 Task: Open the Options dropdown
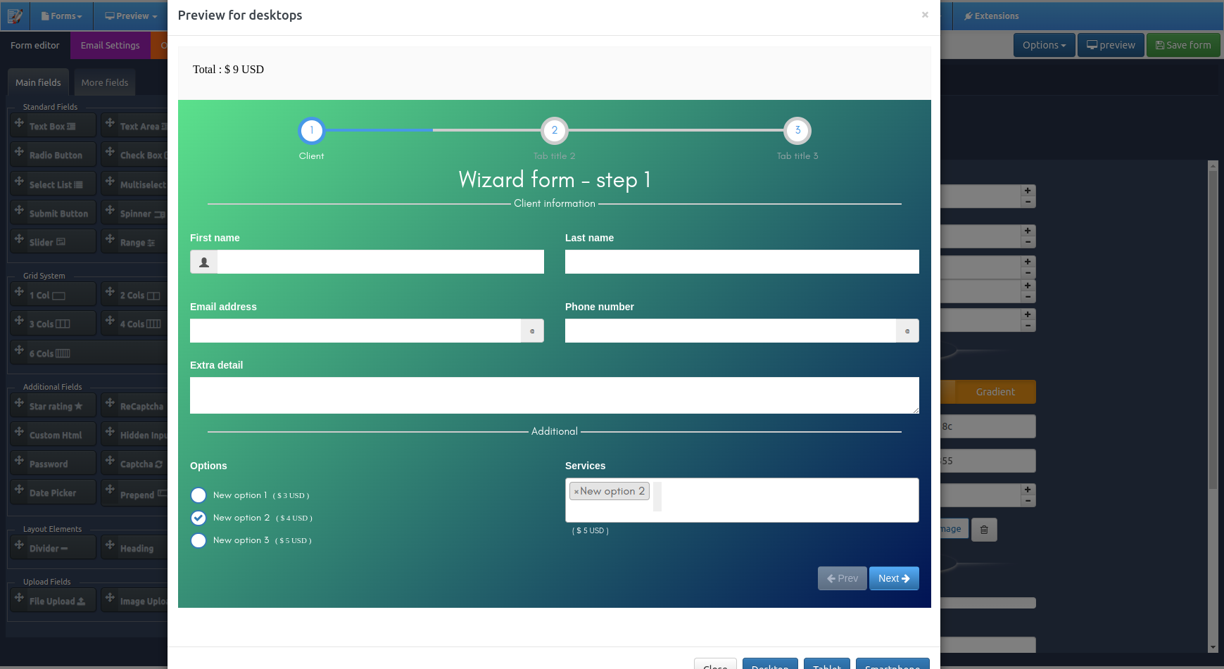(1044, 44)
